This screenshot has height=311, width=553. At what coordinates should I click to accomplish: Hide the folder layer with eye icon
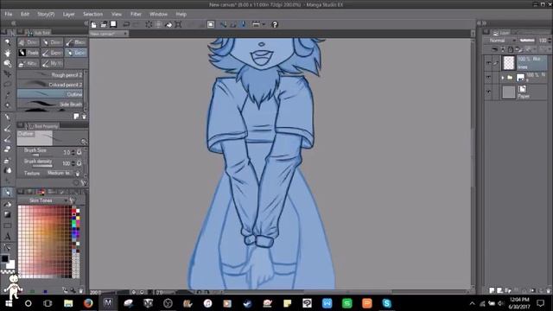[x=488, y=77]
